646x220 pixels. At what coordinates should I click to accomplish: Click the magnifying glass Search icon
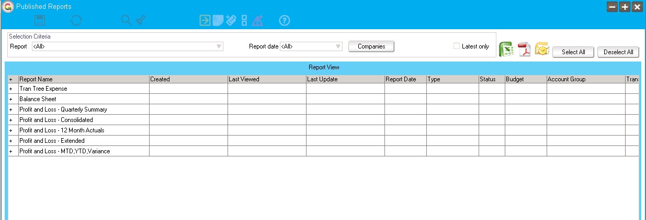click(126, 20)
